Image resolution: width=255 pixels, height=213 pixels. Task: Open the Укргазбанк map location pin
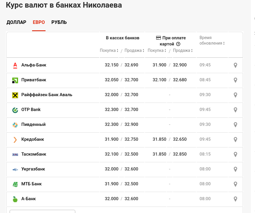point(235,169)
